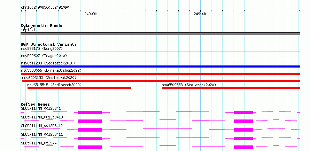This screenshot has height=151, width=310.
Task: Select the Cytogenetic Bands track title
Action: click(x=41, y=26)
